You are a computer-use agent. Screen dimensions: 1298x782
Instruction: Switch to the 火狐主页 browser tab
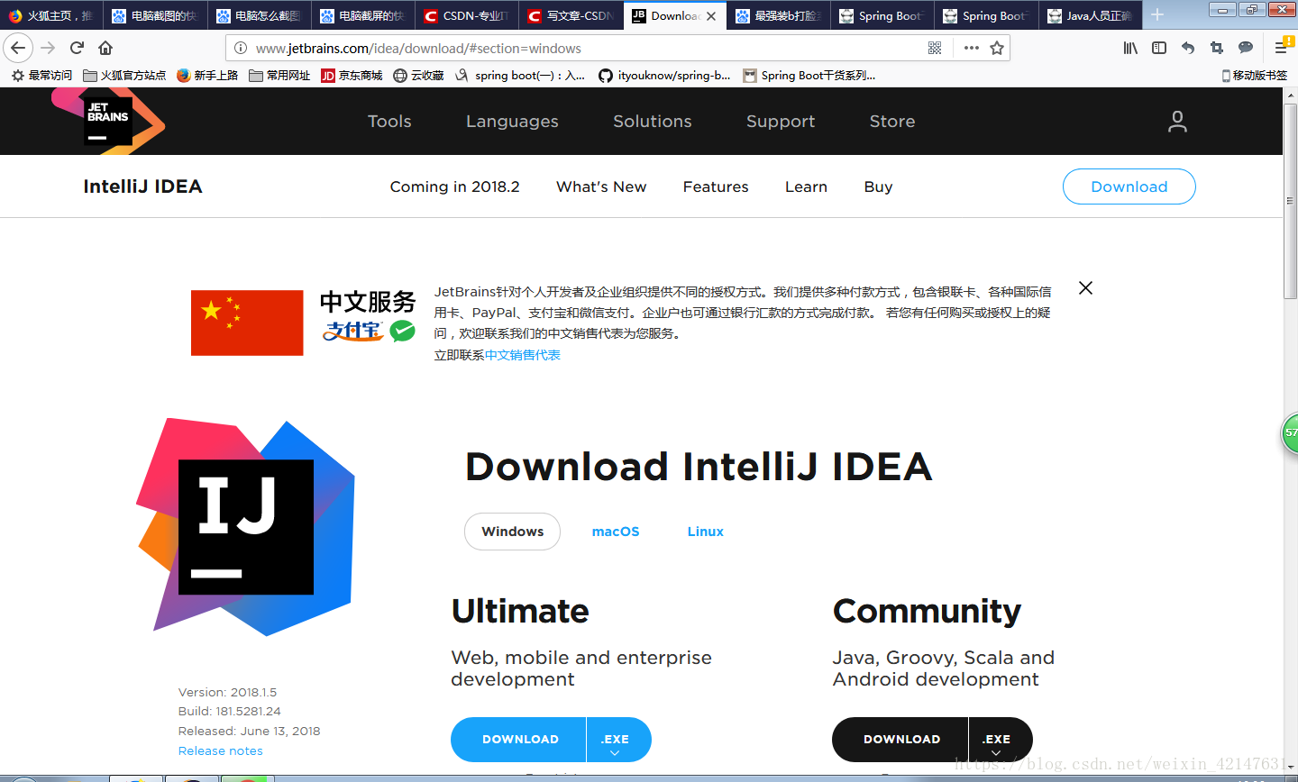51,15
